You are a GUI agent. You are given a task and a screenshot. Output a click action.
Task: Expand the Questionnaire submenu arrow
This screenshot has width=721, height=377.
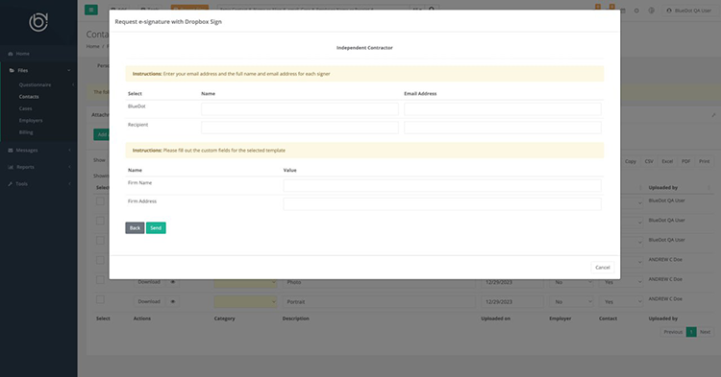coord(73,84)
